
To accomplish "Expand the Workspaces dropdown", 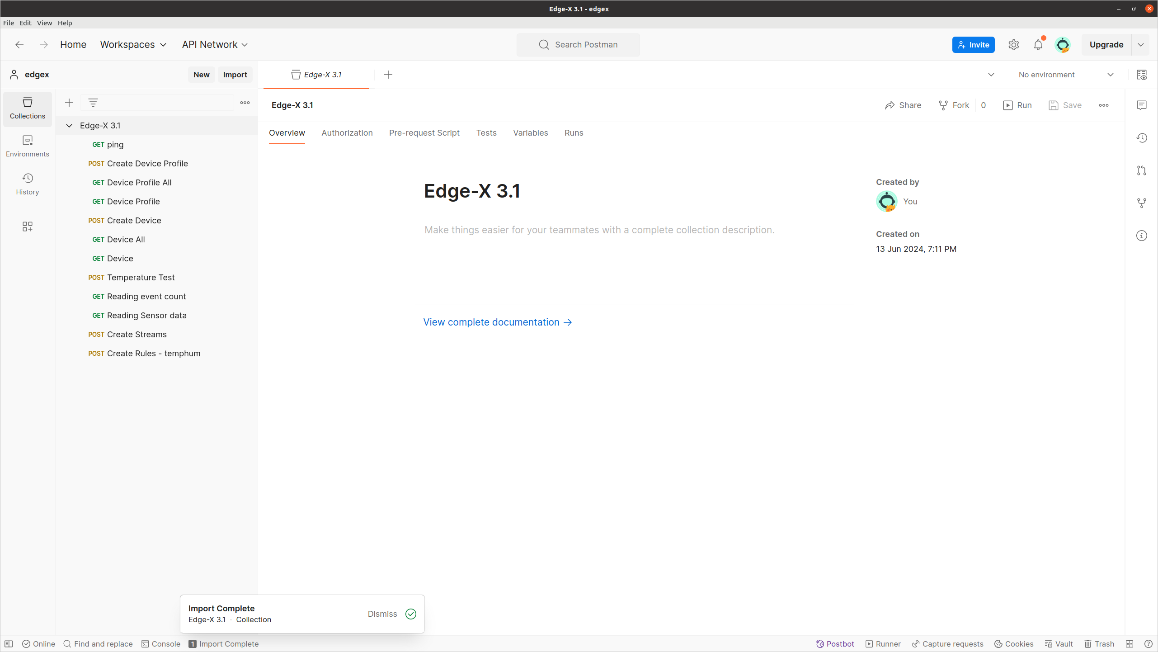I will coord(133,45).
